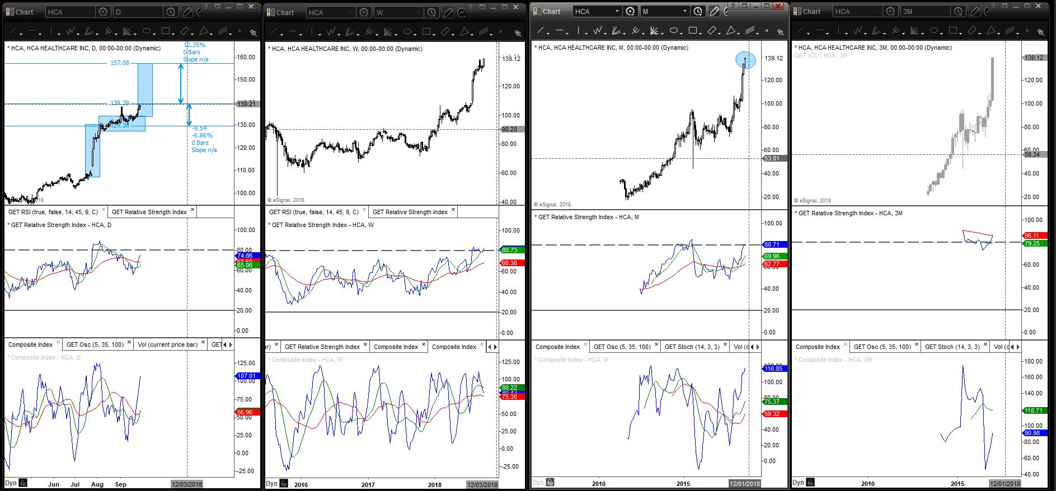Select the parallelogram tool in weekly chart
This screenshot has width=1056, height=491.
(x=446, y=32)
